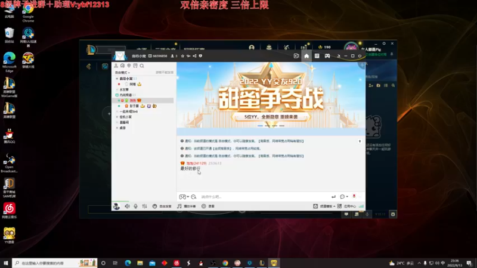
Task: Open the member list person icon
Action: 116,66
